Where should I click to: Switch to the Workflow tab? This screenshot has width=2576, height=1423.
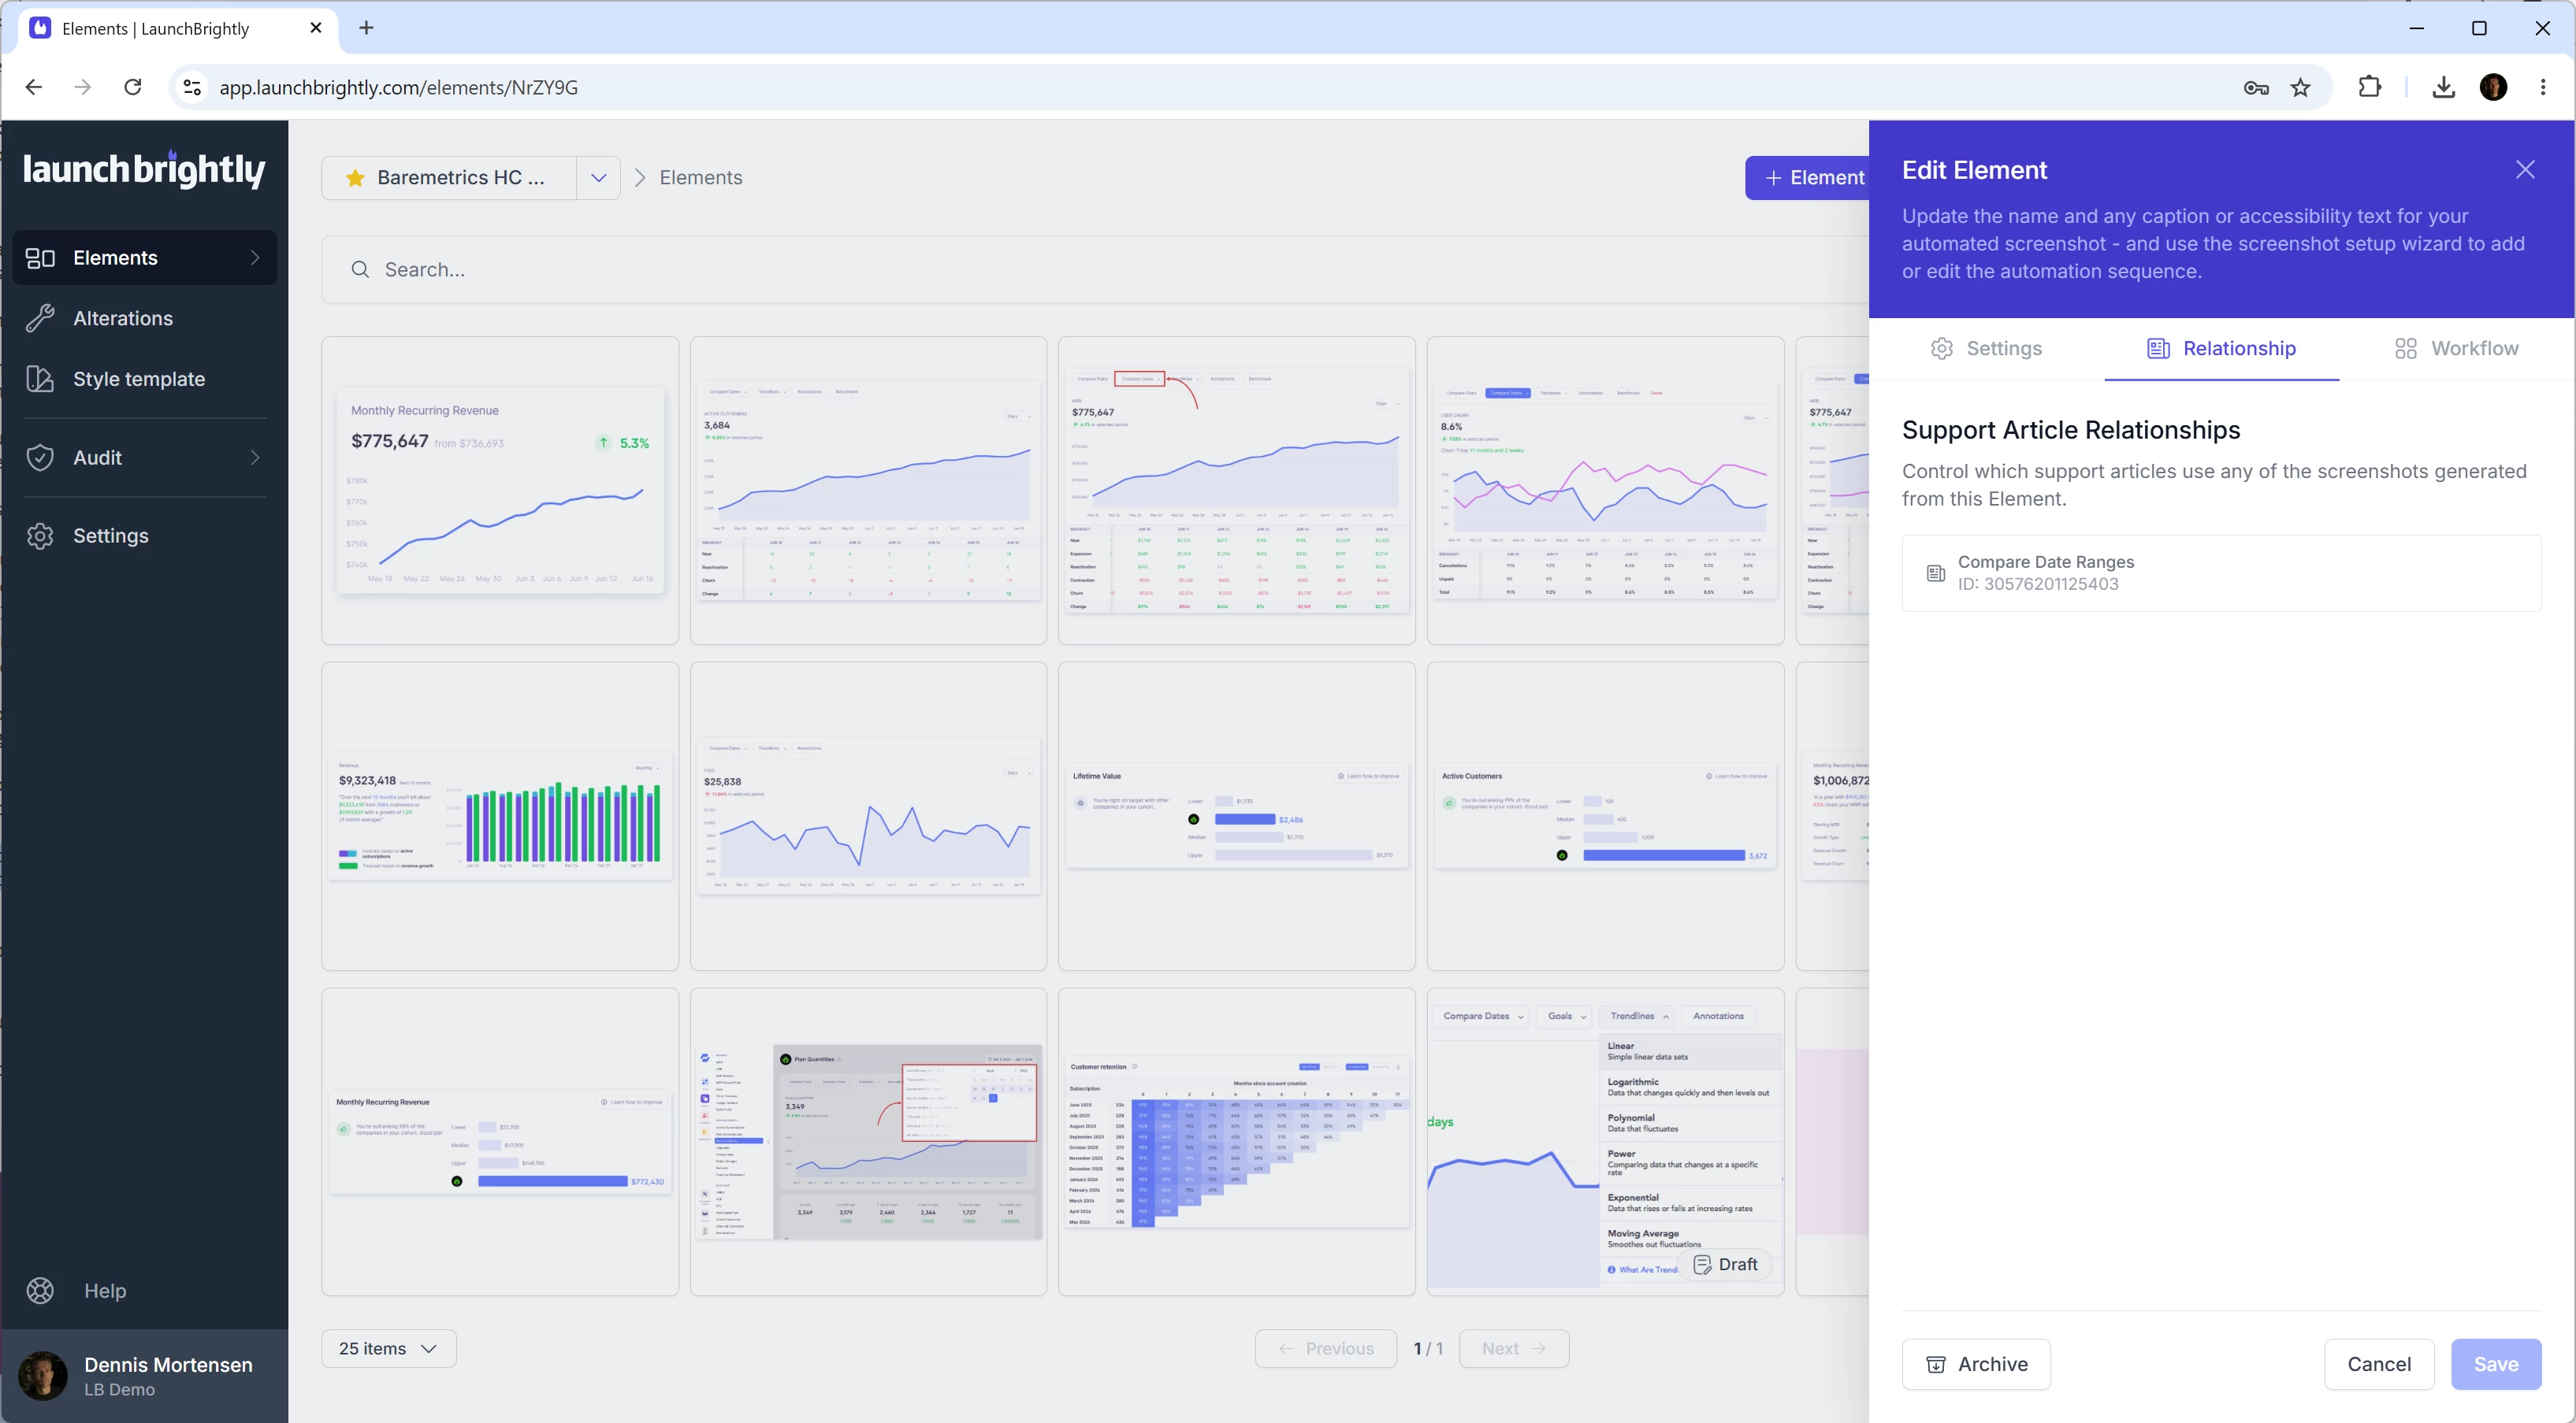click(2456, 349)
